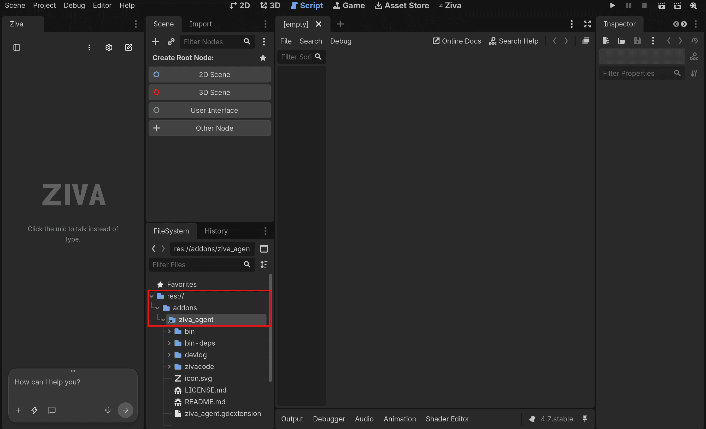
Task: Open Online Docs link
Action: pyautogui.click(x=457, y=41)
